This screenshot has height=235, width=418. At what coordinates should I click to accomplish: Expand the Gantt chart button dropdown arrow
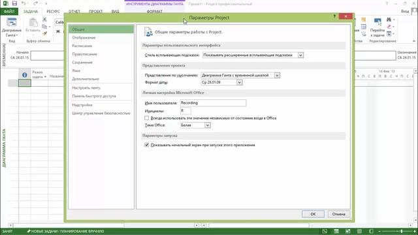[x=16, y=35]
